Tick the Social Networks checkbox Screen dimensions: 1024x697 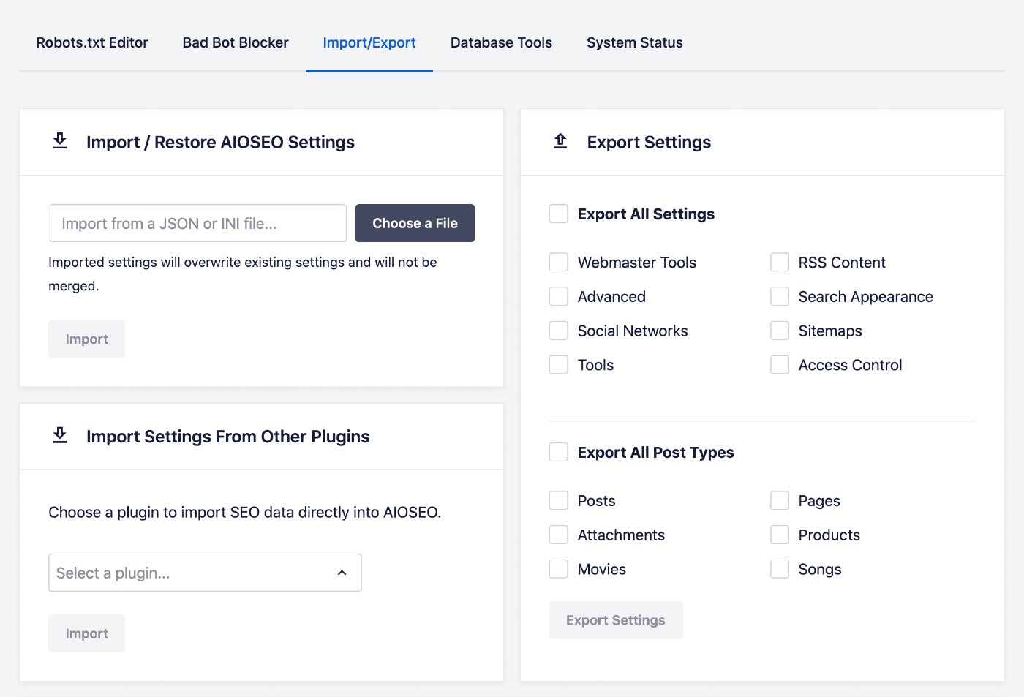click(559, 331)
